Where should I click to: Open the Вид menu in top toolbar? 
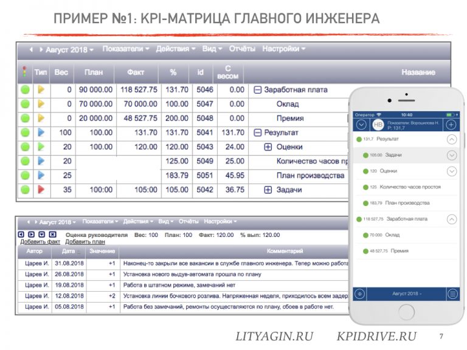coord(212,49)
